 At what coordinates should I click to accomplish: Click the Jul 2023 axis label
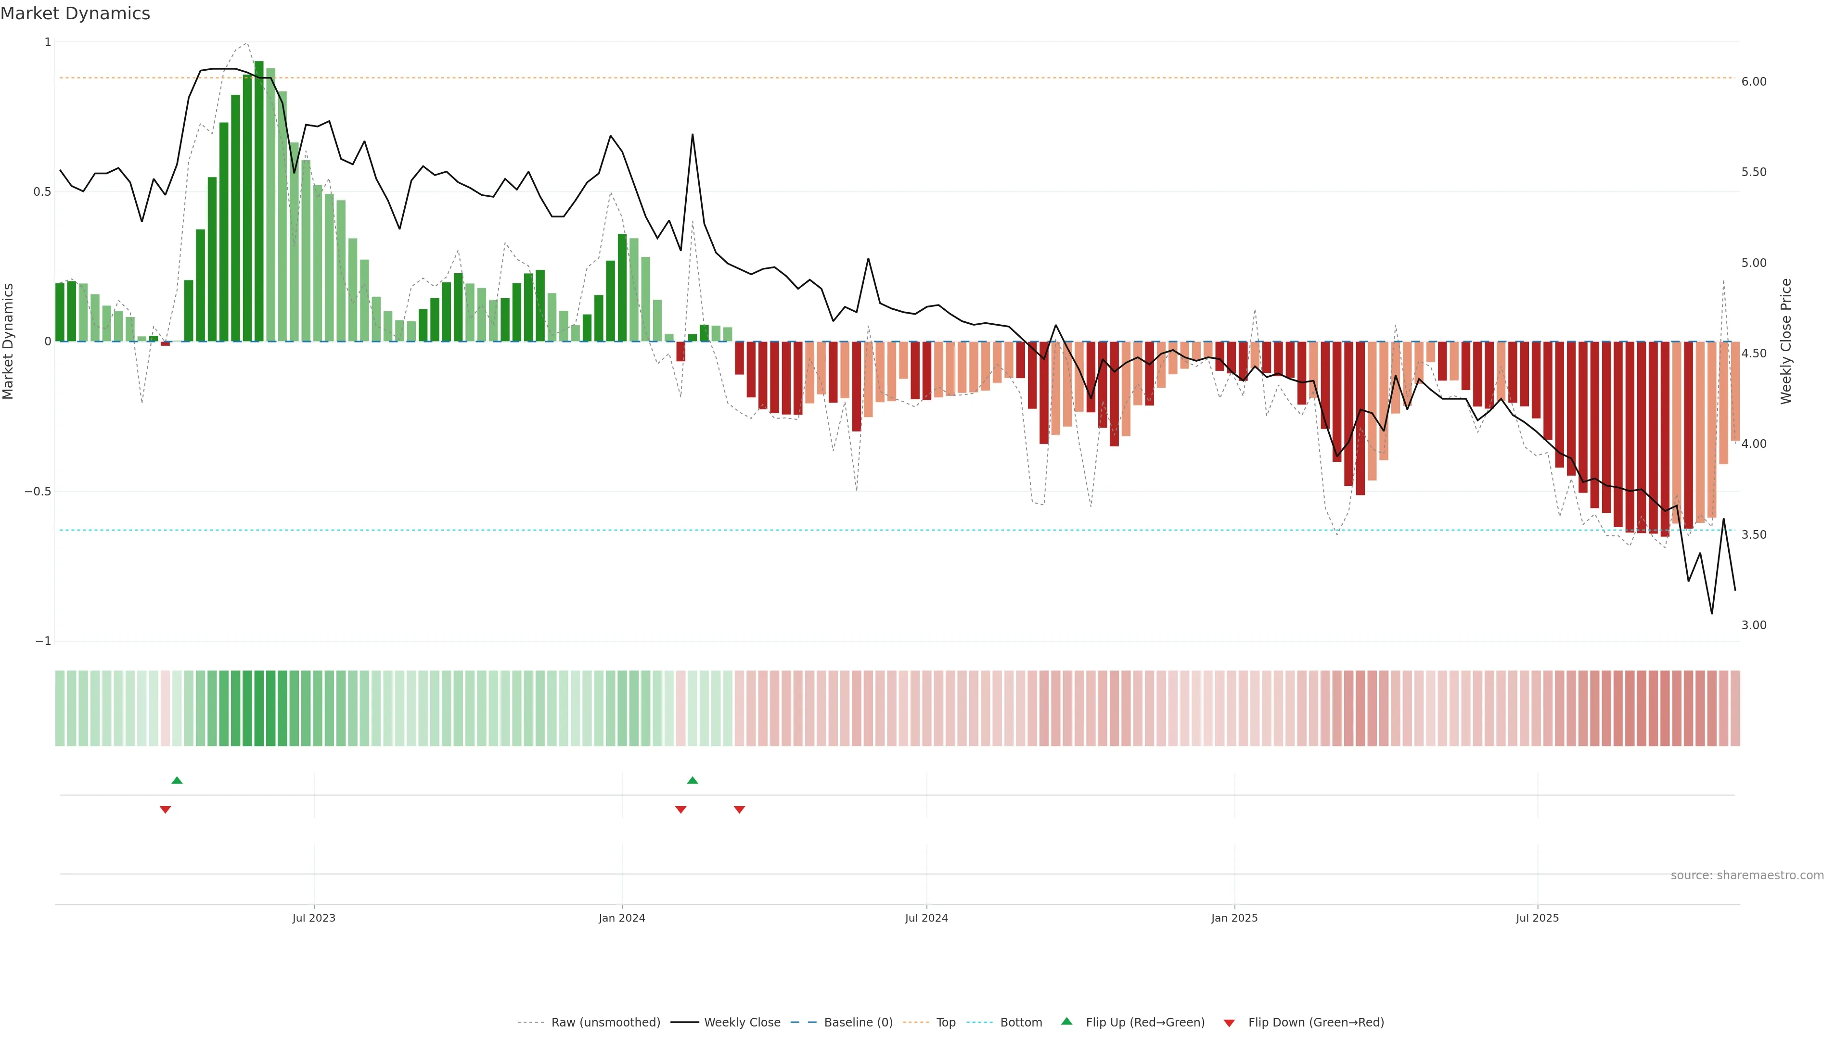click(313, 918)
